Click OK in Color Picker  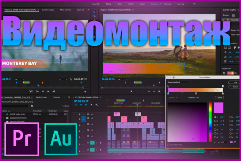click(x=234, y=82)
